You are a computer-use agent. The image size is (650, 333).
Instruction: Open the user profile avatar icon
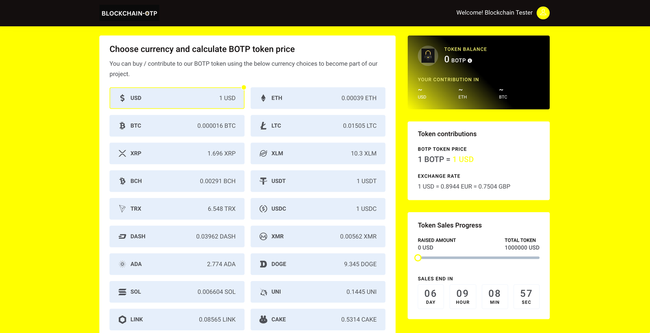pos(543,13)
